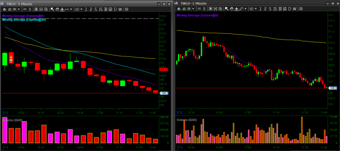
Task: Toggle vertical lines icon in 1 Minute toolbar
Action: (204, 9)
